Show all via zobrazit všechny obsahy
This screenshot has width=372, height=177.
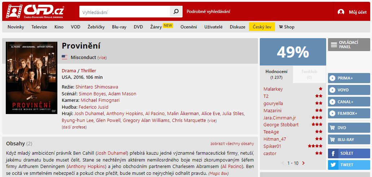click(x=232, y=144)
